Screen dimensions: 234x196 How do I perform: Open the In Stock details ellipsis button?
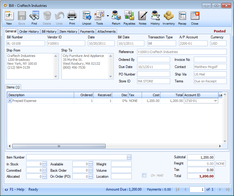tap(44, 164)
